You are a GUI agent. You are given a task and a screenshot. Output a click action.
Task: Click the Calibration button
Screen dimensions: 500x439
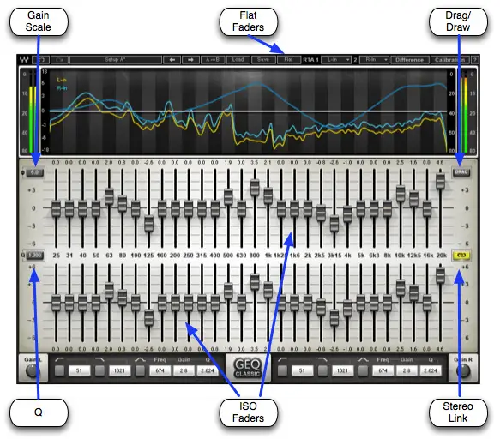click(x=450, y=60)
